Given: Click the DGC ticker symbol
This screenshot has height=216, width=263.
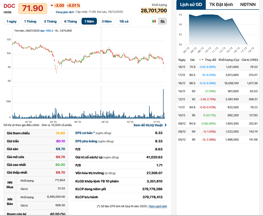Looking at the screenshot, I should click(9, 6).
